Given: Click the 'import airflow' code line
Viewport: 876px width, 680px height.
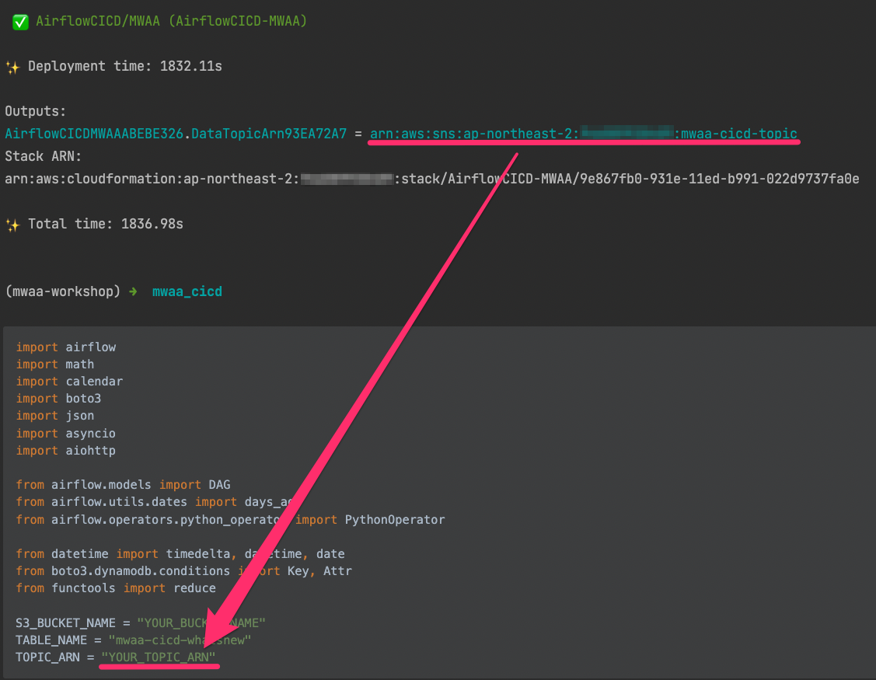Looking at the screenshot, I should click(x=66, y=347).
